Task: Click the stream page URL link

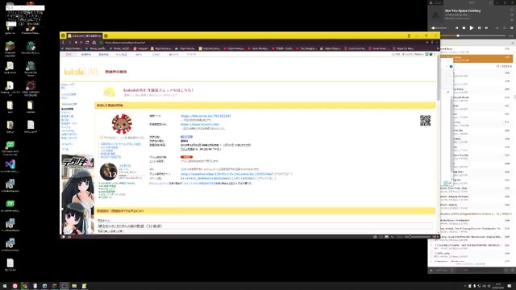Action: [206, 116]
